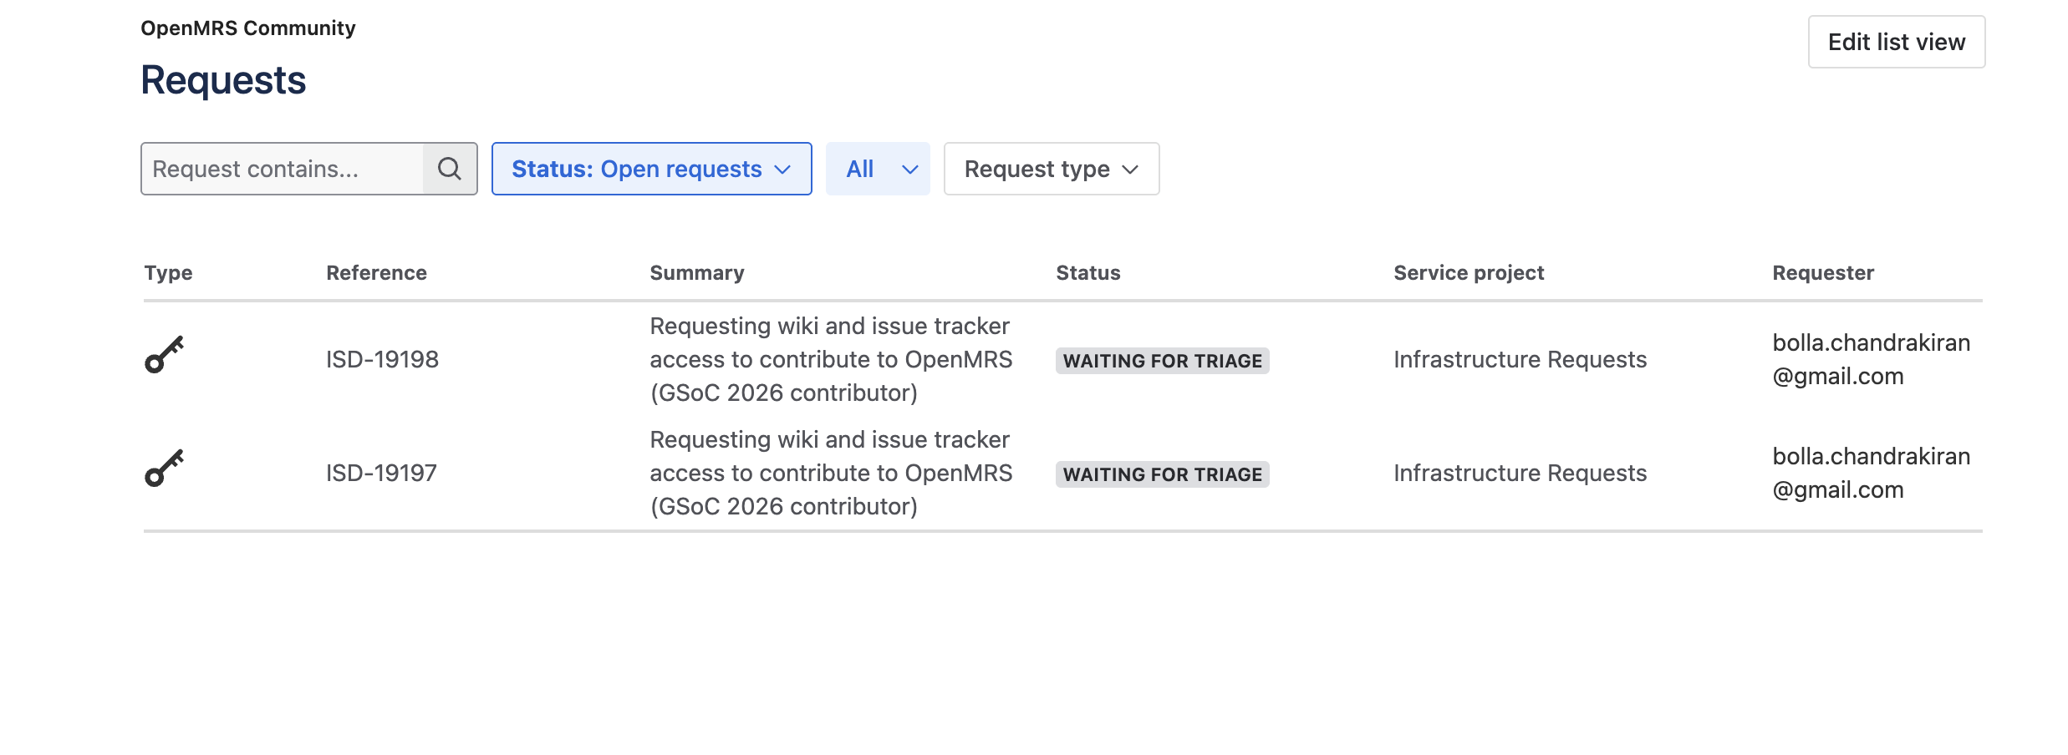Click the key icon for ISD-19197

click(x=164, y=469)
